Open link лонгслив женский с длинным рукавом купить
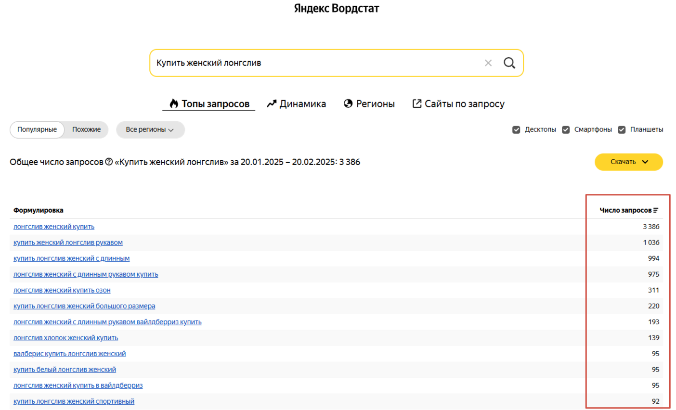 86,274
